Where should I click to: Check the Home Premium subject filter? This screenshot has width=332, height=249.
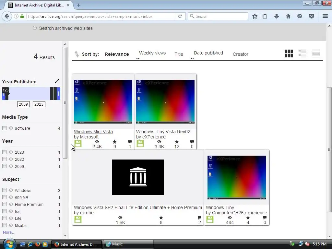[x=4, y=204]
